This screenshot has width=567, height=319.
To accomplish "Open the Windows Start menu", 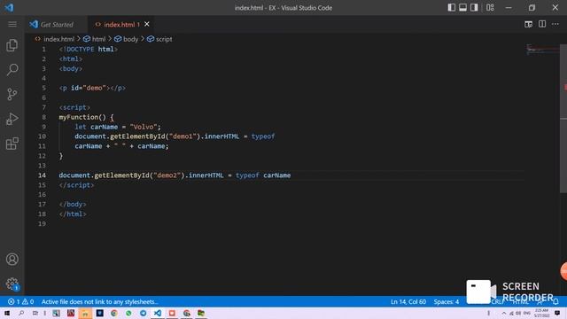I will coord(7,313).
